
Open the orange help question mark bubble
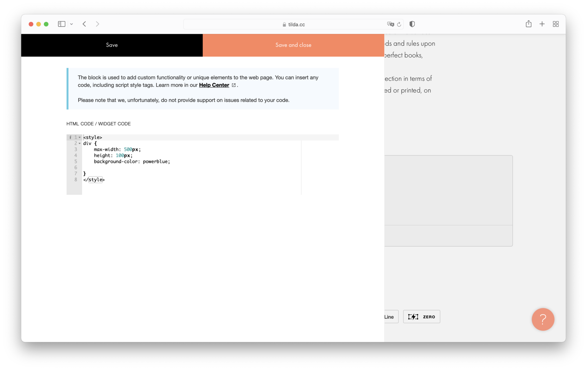click(x=543, y=319)
